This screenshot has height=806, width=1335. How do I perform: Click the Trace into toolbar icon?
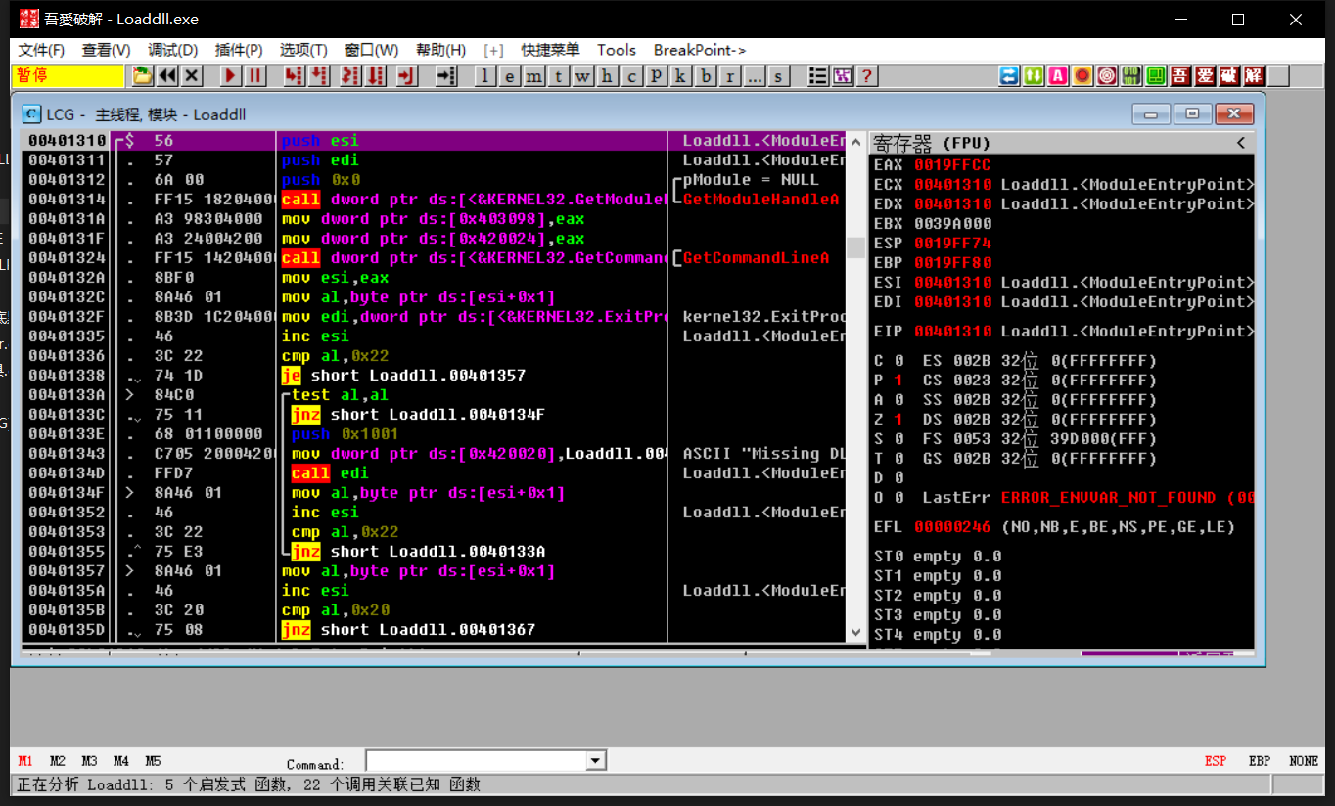[350, 75]
